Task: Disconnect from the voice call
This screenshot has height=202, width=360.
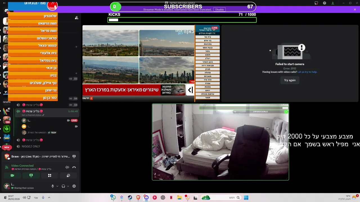Action: [74, 167]
